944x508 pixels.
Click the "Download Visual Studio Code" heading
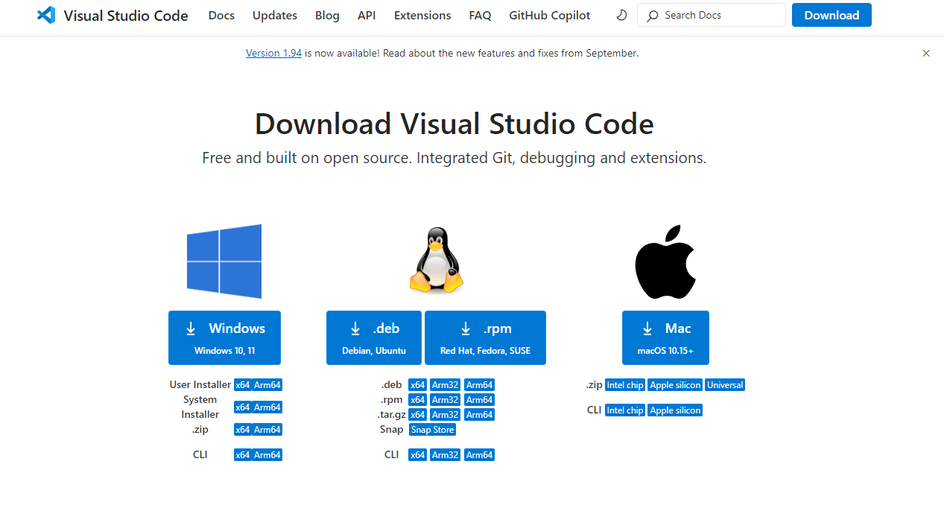coord(454,124)
